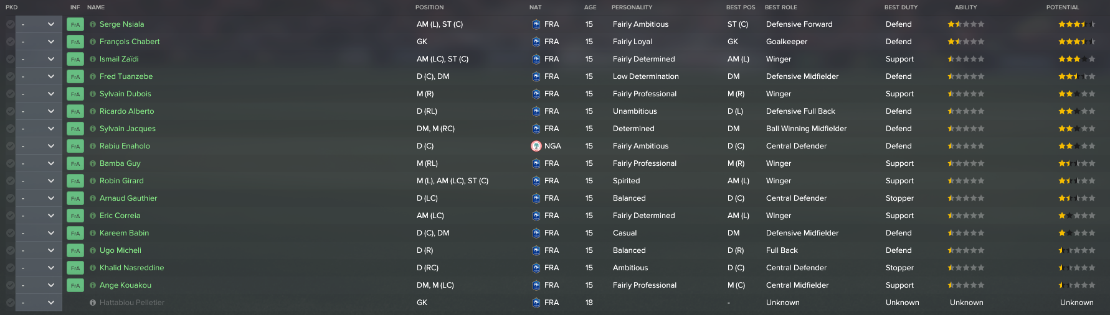The width and height of the screenshot is (1110, 315).
Task: Select the picked checkmark for Ugo Micheli
Action: pyautogui.click(x=10, y=250)
